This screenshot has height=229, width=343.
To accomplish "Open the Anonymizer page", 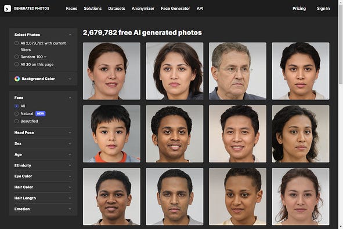I will point(143,9).
